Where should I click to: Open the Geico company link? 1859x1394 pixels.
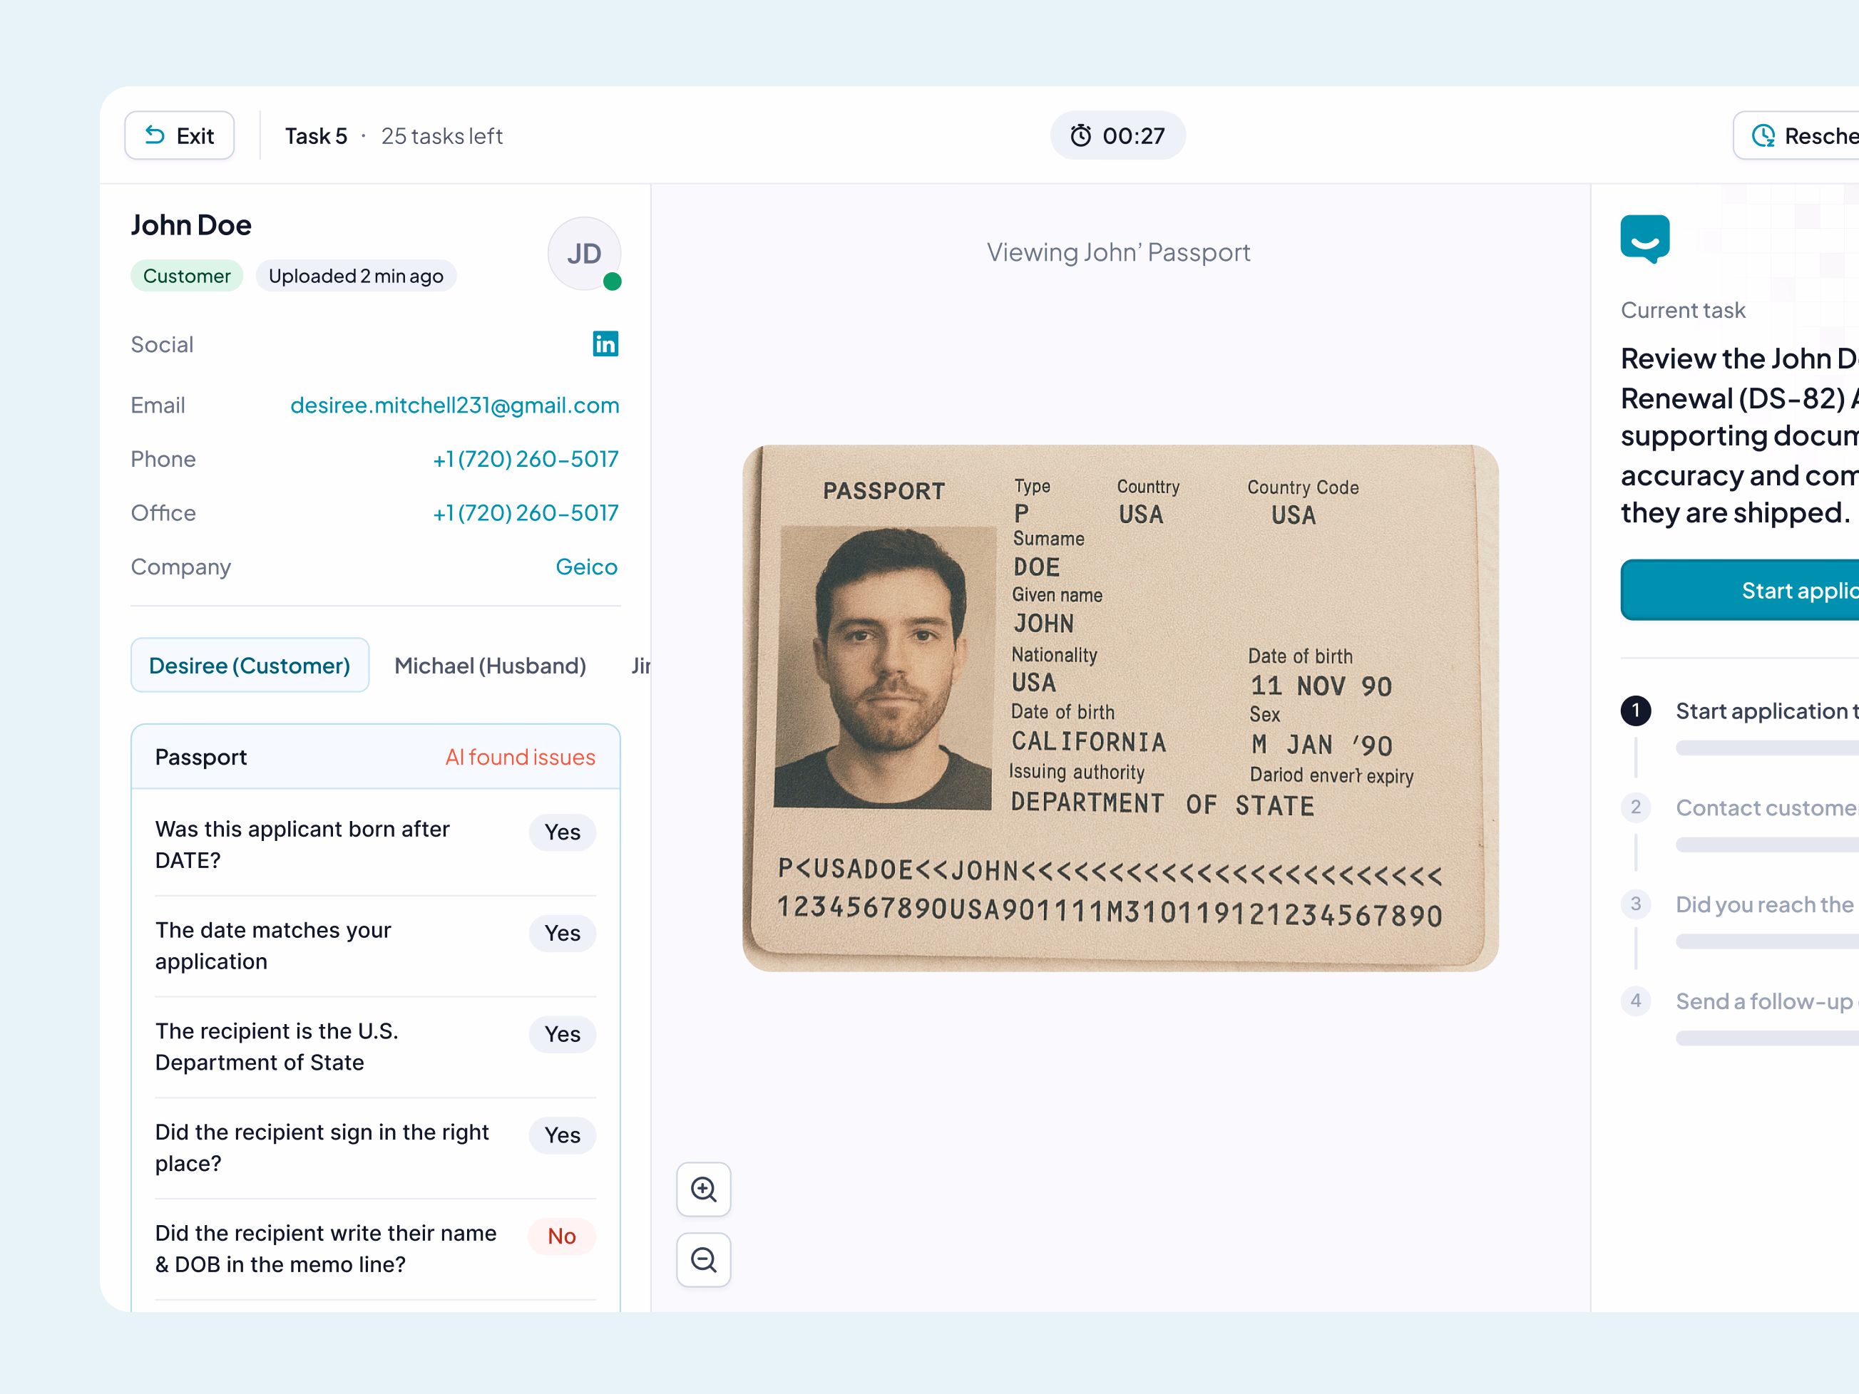587,567
